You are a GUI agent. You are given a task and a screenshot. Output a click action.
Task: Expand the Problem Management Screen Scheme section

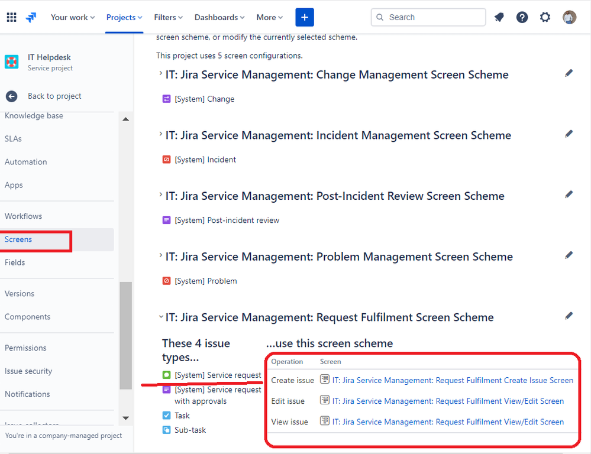[x=160, y=256]
